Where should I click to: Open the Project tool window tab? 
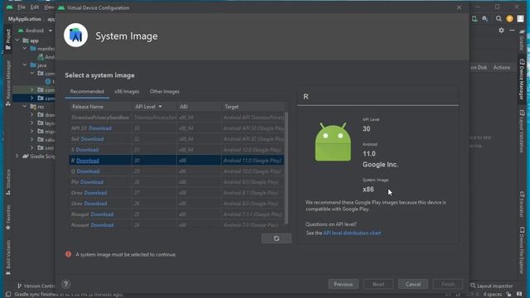coord(8,40)
